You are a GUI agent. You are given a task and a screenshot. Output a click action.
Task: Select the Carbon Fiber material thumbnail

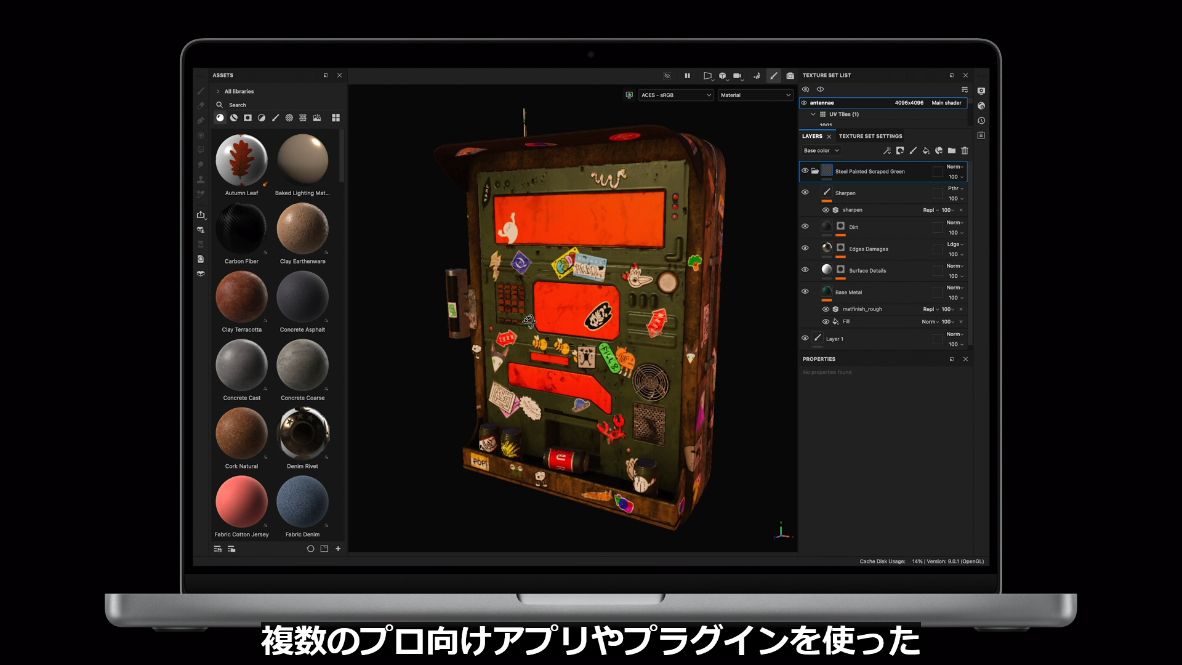241,229
